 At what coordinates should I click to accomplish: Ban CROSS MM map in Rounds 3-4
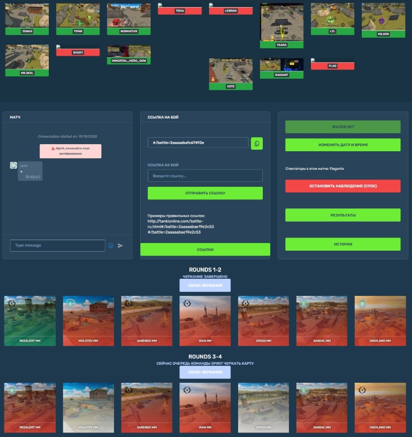[263, 407]
